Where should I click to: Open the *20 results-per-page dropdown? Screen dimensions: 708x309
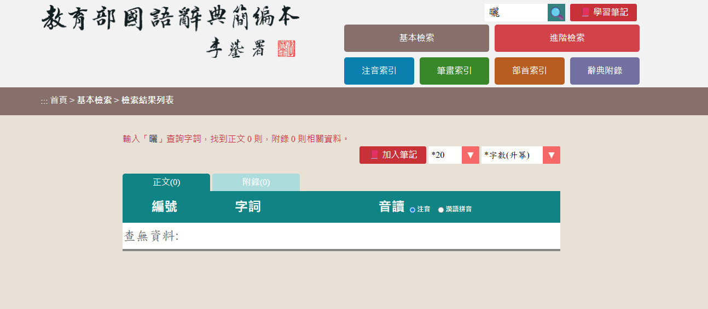[454, 155]
